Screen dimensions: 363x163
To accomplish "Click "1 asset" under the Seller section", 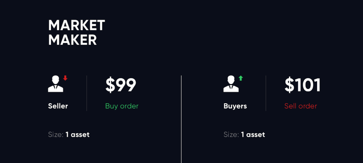I will (78, 134).
